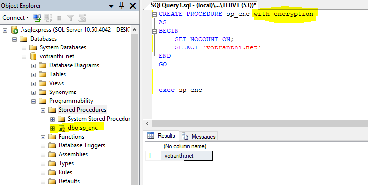Select Synonyms in the tree
The image size is (368, 185).
[x=62, y=92]
